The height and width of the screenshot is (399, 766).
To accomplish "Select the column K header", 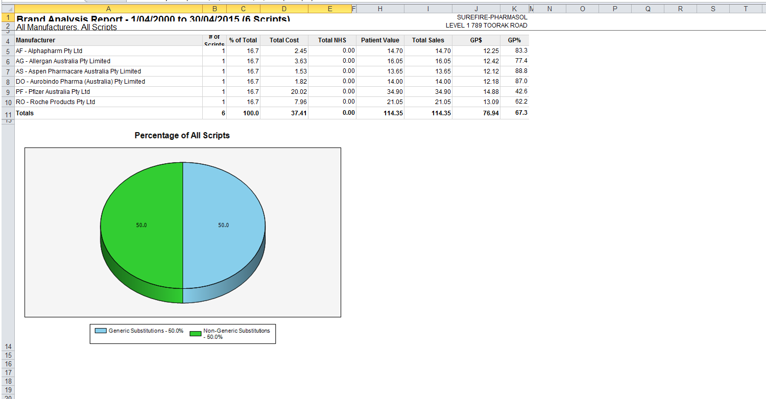I will point(514,8).
